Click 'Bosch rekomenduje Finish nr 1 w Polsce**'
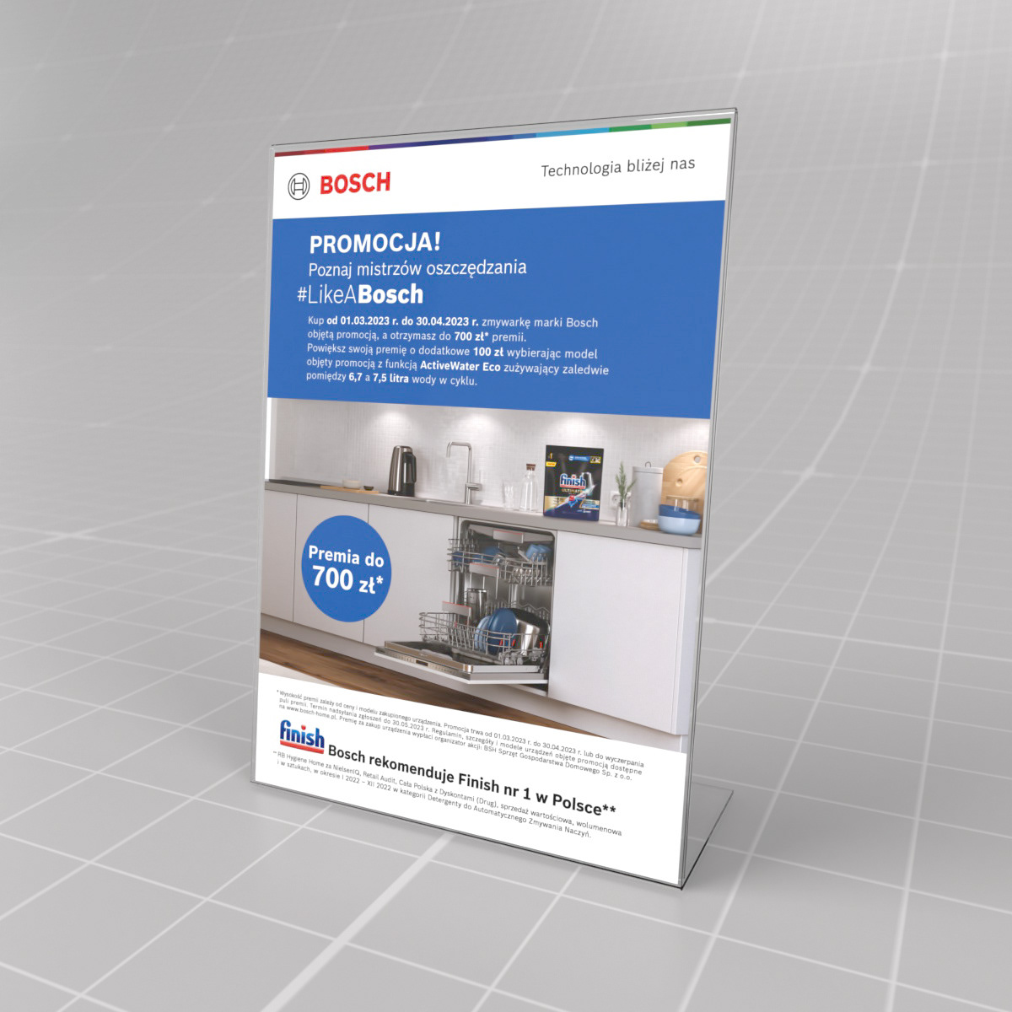The height and width of the screenshot is (1012, 1012). point(471,780)
